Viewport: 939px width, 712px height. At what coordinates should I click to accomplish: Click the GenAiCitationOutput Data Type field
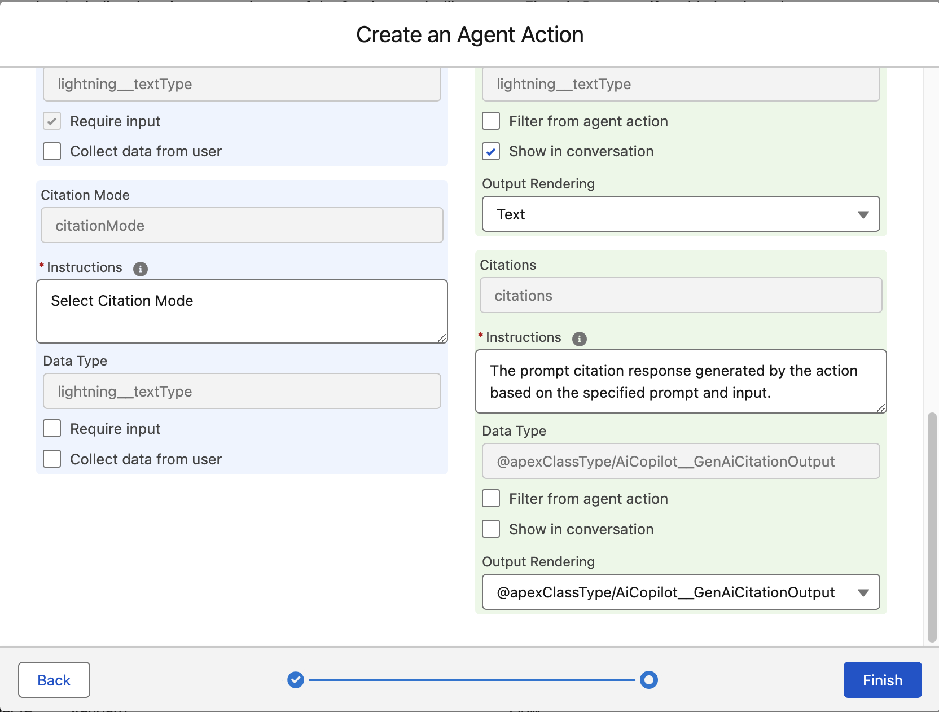[681, 462]
